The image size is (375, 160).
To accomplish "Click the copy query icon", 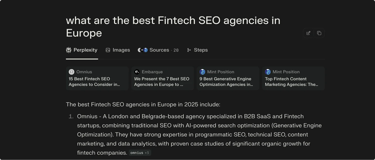I will coord(319,33).
